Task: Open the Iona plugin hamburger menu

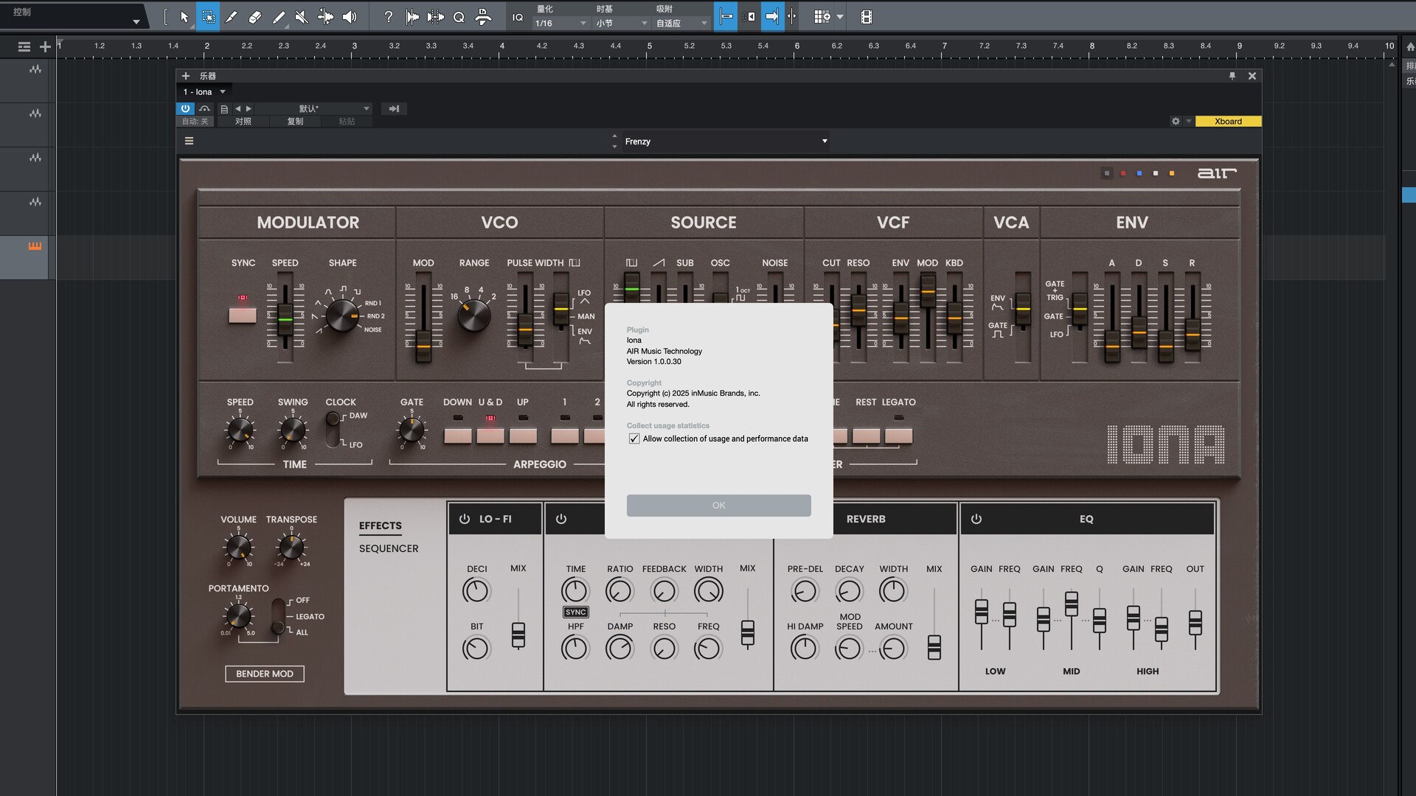Action: pos(189,141)
